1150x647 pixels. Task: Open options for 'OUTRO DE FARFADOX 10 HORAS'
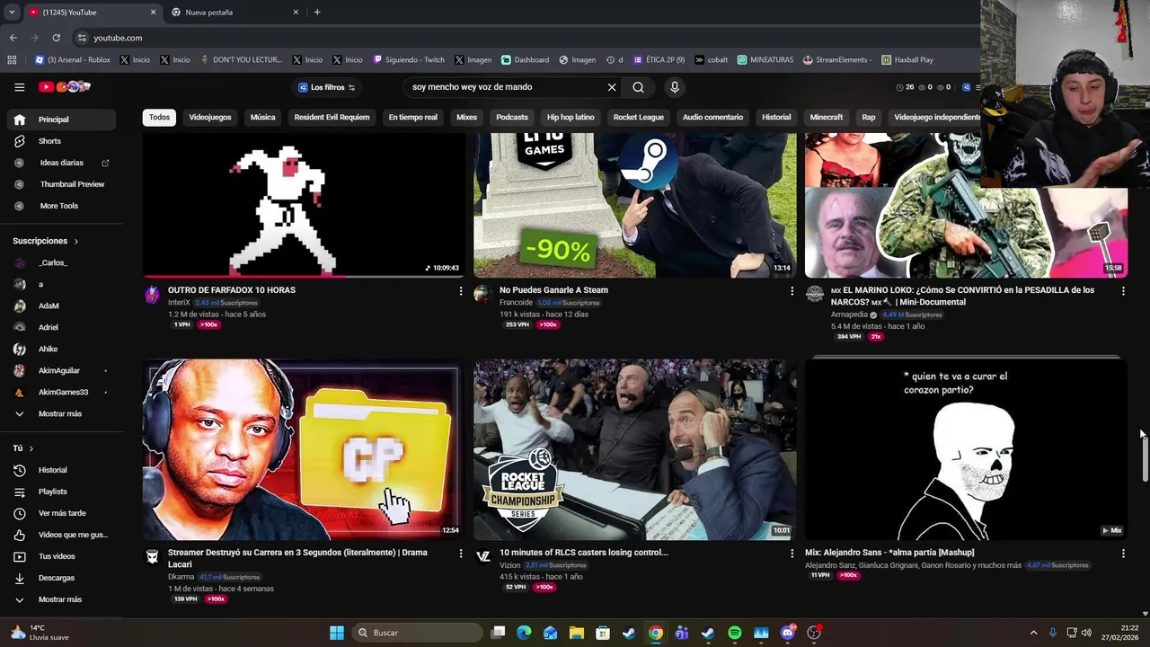tap(461, 291)
